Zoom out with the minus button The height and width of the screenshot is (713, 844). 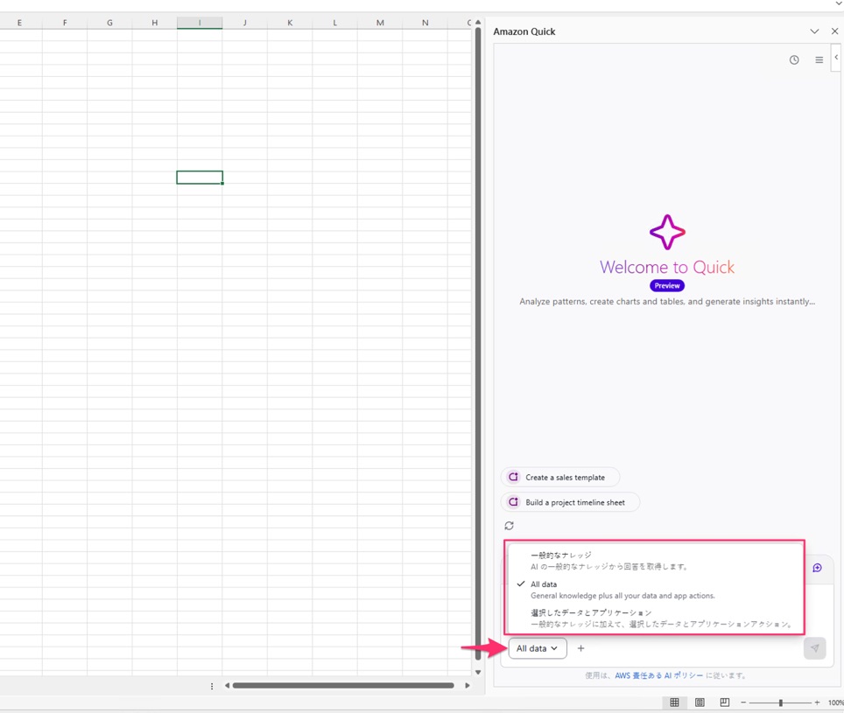743,703
